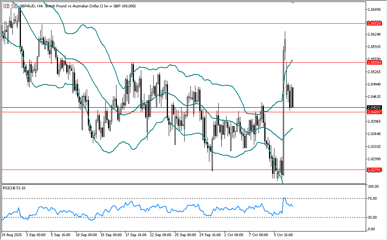Click the 30.00 RSI scale value
The image size is (387, 240).
372,217
